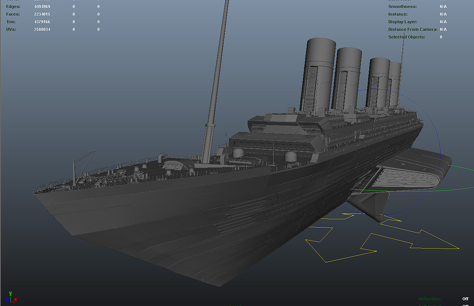The height and width of the screenshot is (306, 474).
Task: Select the ship's frontmost smokestack funnel
Action: pos(318,76)
